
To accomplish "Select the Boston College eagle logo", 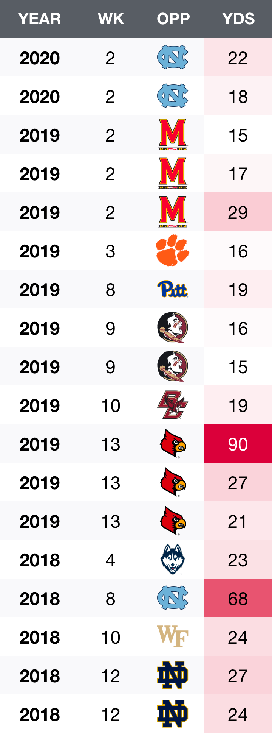I will 173,405.
